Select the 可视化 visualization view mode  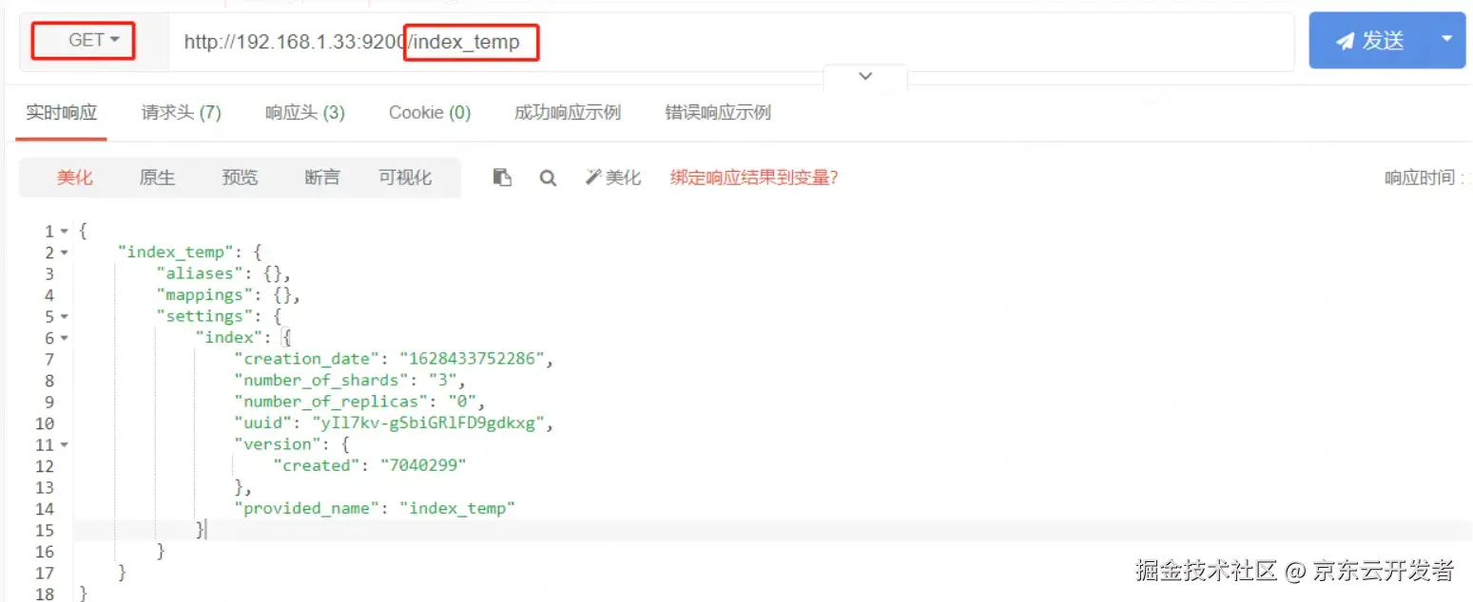tap(405, 178)
